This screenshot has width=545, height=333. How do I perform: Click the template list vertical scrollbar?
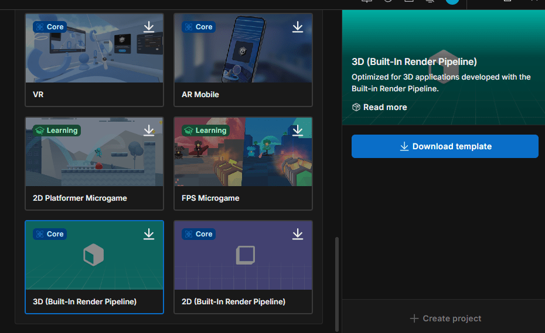click(336, 281)
